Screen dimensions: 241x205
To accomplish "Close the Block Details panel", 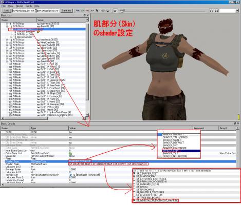I will click(x=238, y=124).
